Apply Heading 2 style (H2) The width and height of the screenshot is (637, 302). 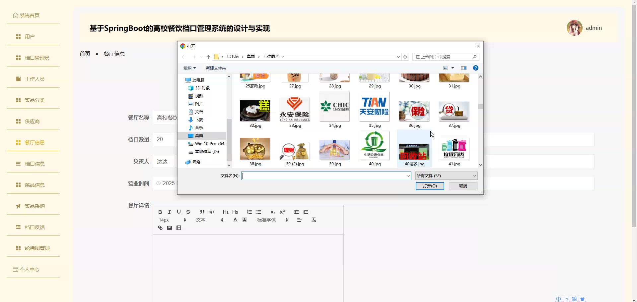click(235, 212)
